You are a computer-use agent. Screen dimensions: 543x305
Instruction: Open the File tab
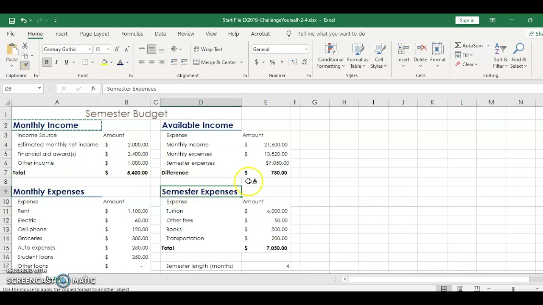click(x=11, y=33)
